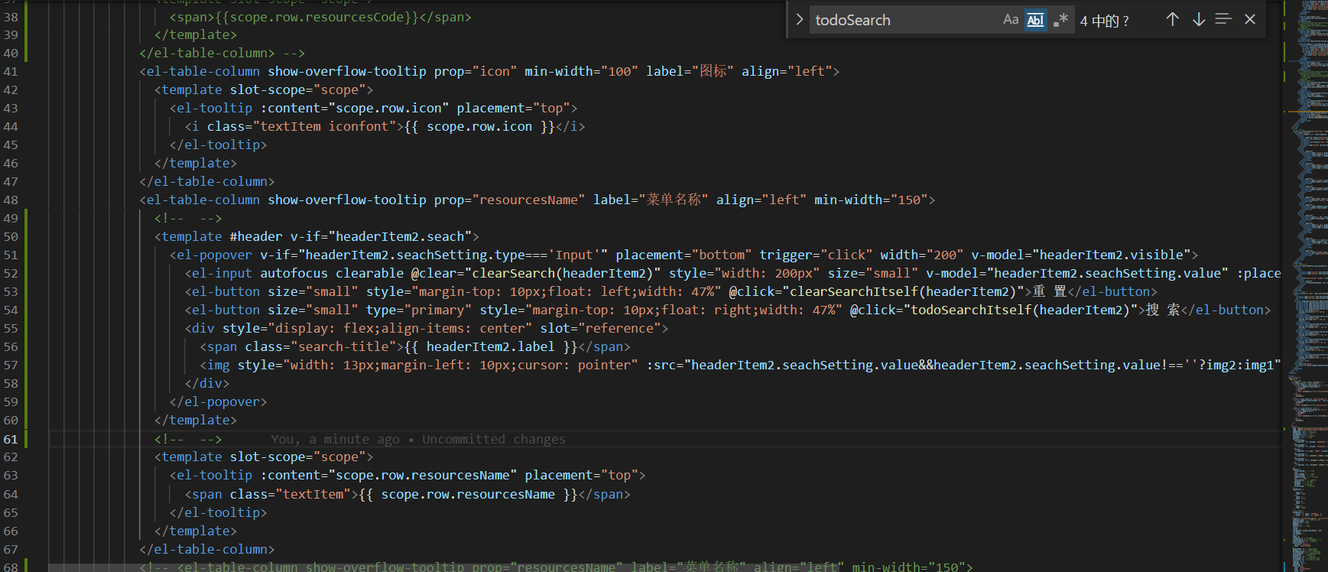
Task: Select line number 48 in gutter
Action: point(11,200)
